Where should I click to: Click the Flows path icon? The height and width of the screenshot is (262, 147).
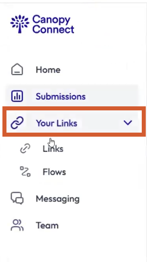(x=25, y=171)
